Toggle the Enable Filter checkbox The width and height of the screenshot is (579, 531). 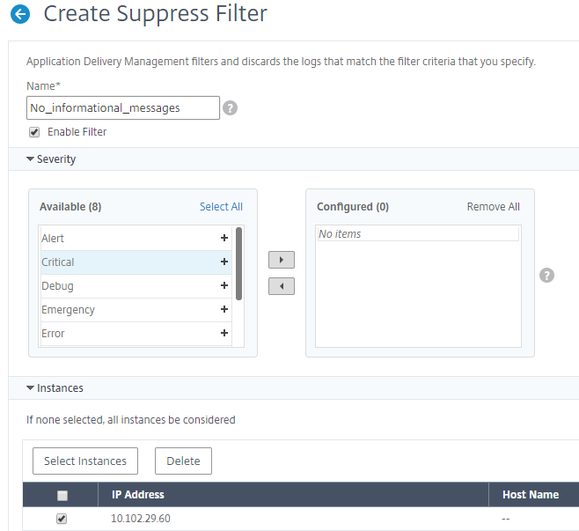point(34,132)
